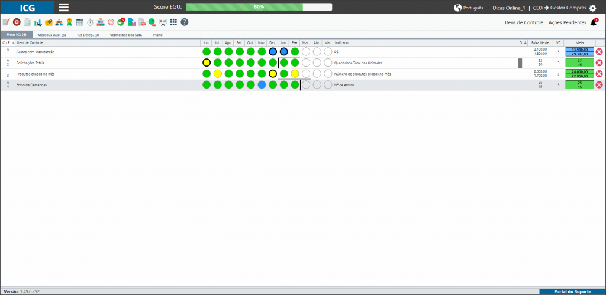Click the presentation board chart icon
Viewport: 606px width, 295px height.
(x=163, y=22)
